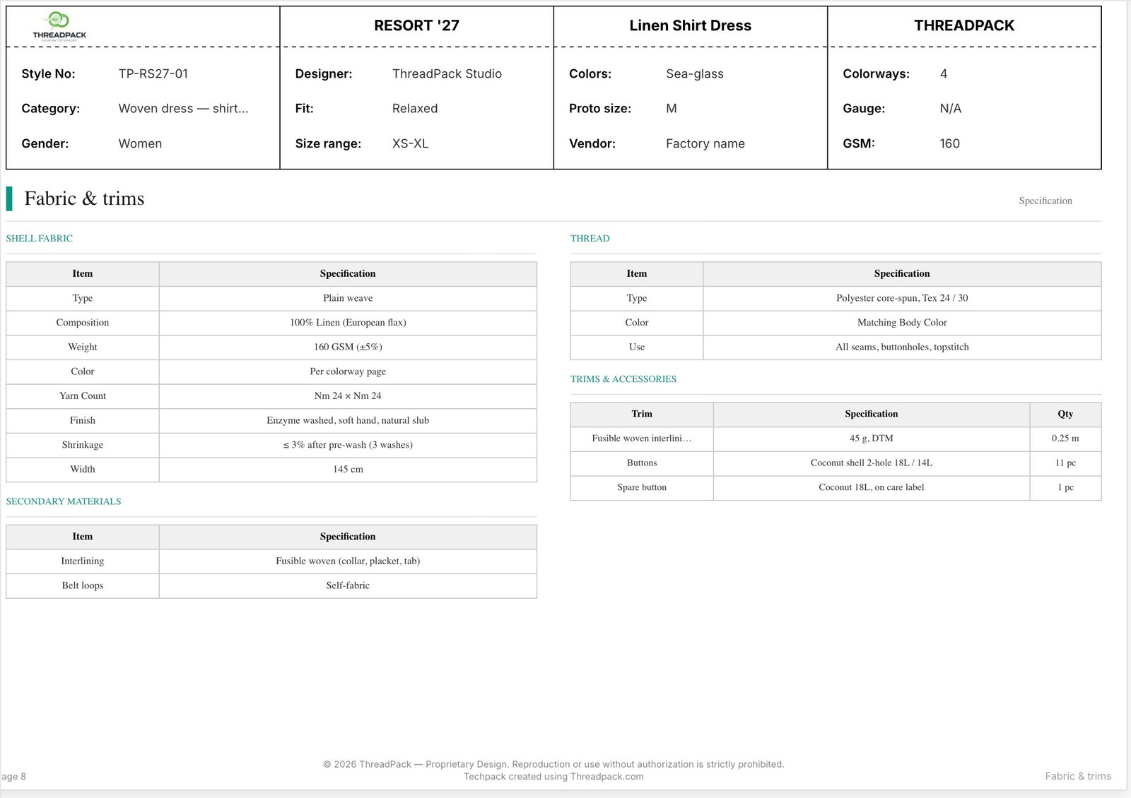Click the Colorways value 4
Viewport: 1131px width, 798px height.
[943, 73]
